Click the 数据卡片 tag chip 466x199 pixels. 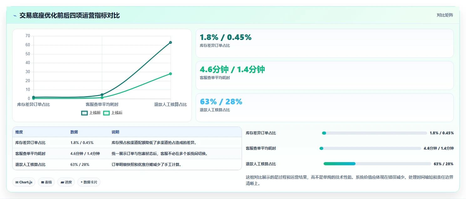89,182
